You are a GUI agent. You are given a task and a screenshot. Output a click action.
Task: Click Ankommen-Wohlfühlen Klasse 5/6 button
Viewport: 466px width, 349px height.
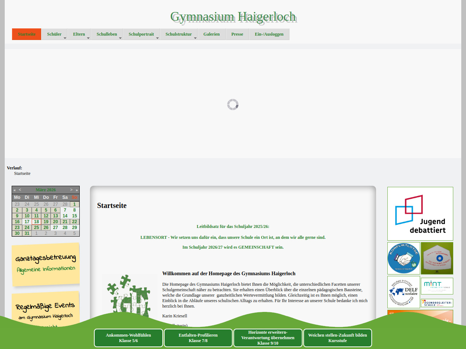(x=128, y=338)
